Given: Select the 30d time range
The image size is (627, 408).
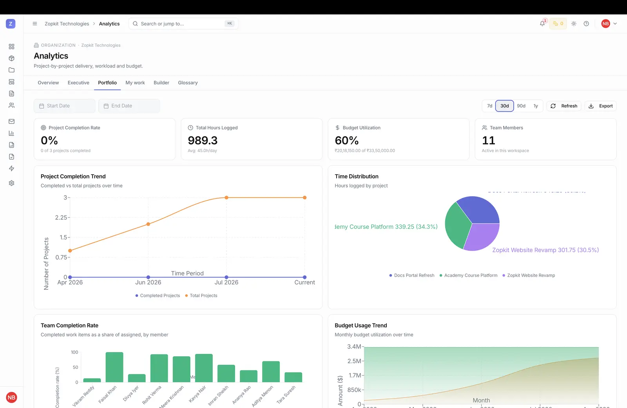Looking at the screenshot, I should pyautogui.click(x=505, y=106).
